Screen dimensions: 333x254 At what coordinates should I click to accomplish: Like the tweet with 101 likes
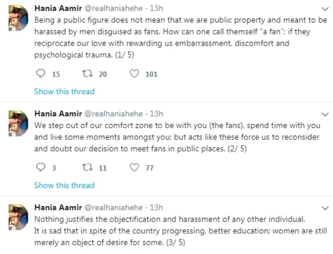pyautogui.click(x=134, y=74)
